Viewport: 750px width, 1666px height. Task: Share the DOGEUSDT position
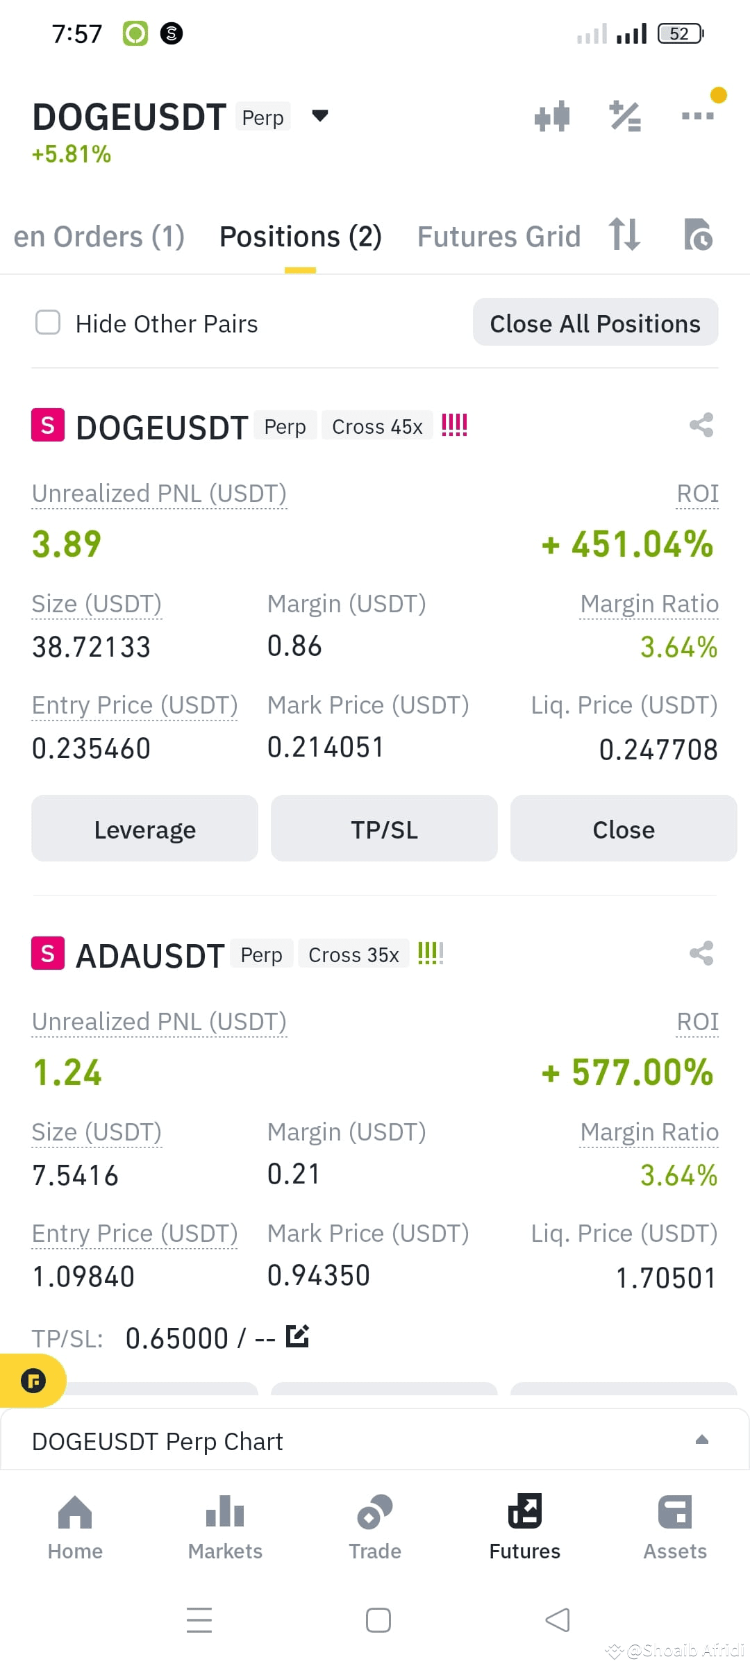[701, 425]
